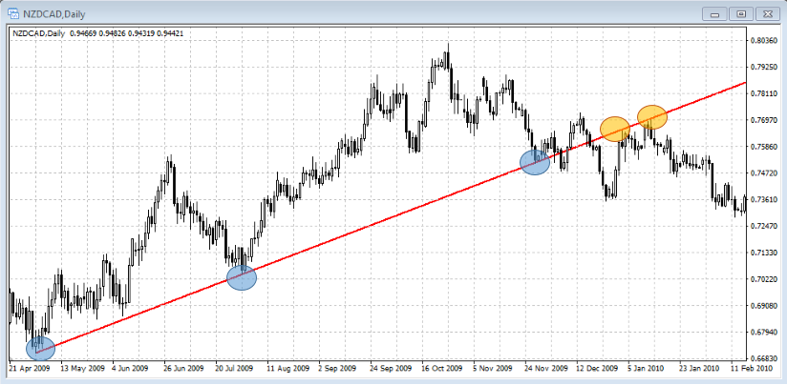The image size is (787, 385).
Task: Click the NZDCAD,Daily window title text
Action: coord(51,12)
